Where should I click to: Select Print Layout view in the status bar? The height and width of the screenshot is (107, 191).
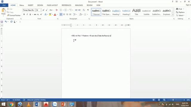159,100
